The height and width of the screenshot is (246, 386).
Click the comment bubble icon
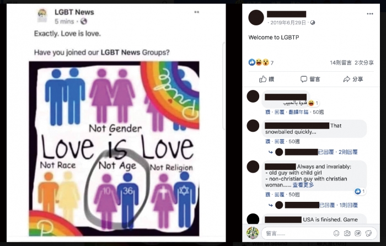(304, 79)
